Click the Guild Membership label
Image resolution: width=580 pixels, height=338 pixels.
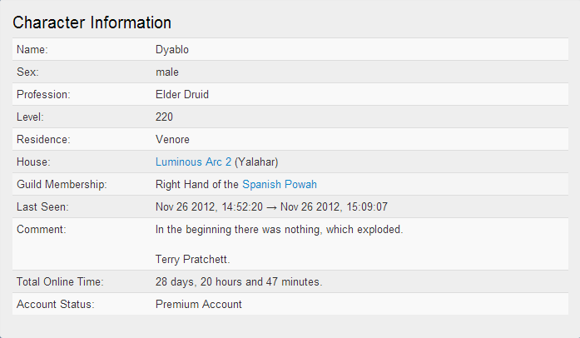point(62,184)
